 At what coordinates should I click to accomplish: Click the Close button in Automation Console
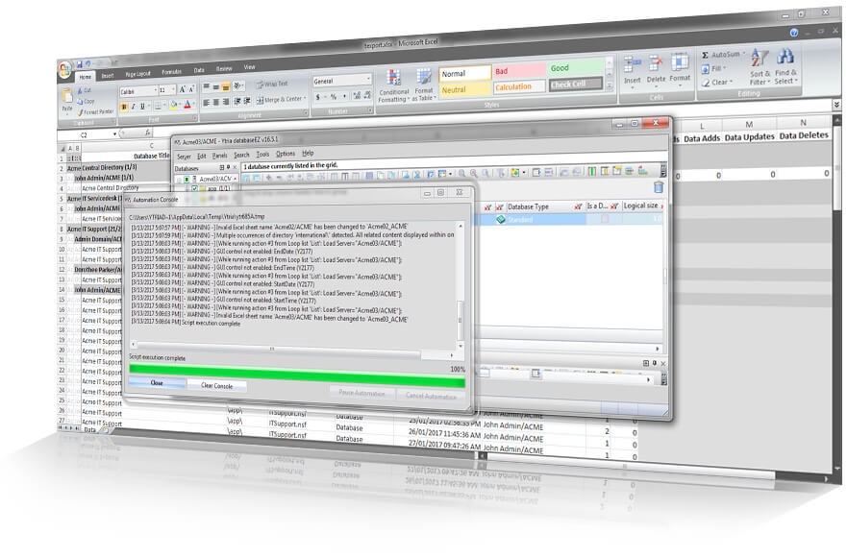point(157,382)
